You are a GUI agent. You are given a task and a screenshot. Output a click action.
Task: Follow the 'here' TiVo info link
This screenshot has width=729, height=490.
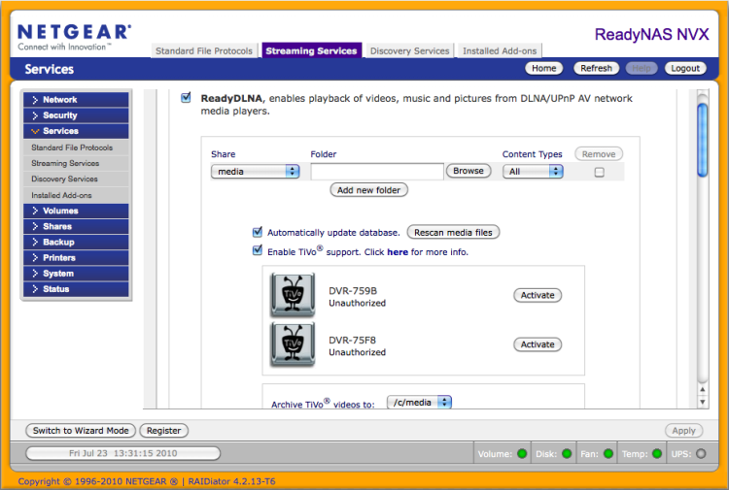tap(398, 252)
